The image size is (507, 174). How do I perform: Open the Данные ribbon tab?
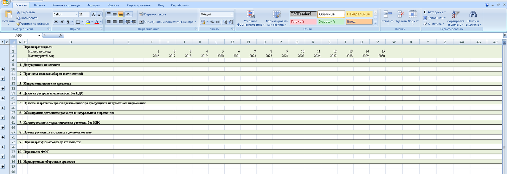113,5
